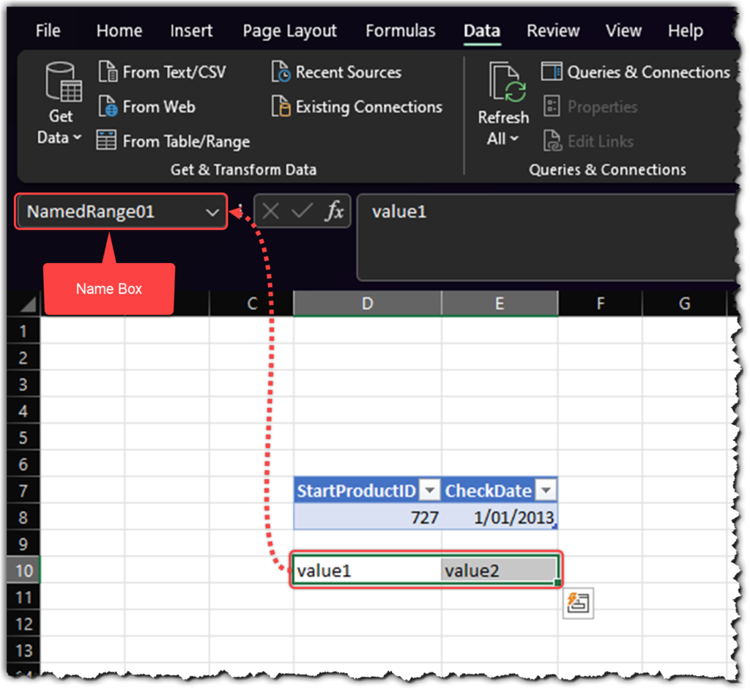Viewport: 750px width, 690px height.
Task: Select row 12 header
Action: click(x=23, y=623)
